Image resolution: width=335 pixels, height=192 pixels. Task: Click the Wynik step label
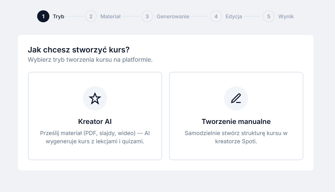286,16
